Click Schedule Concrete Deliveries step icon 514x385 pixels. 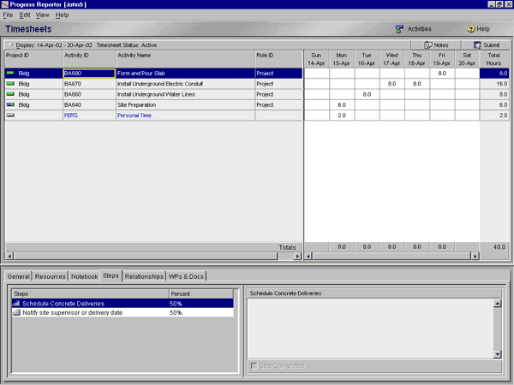16,304
